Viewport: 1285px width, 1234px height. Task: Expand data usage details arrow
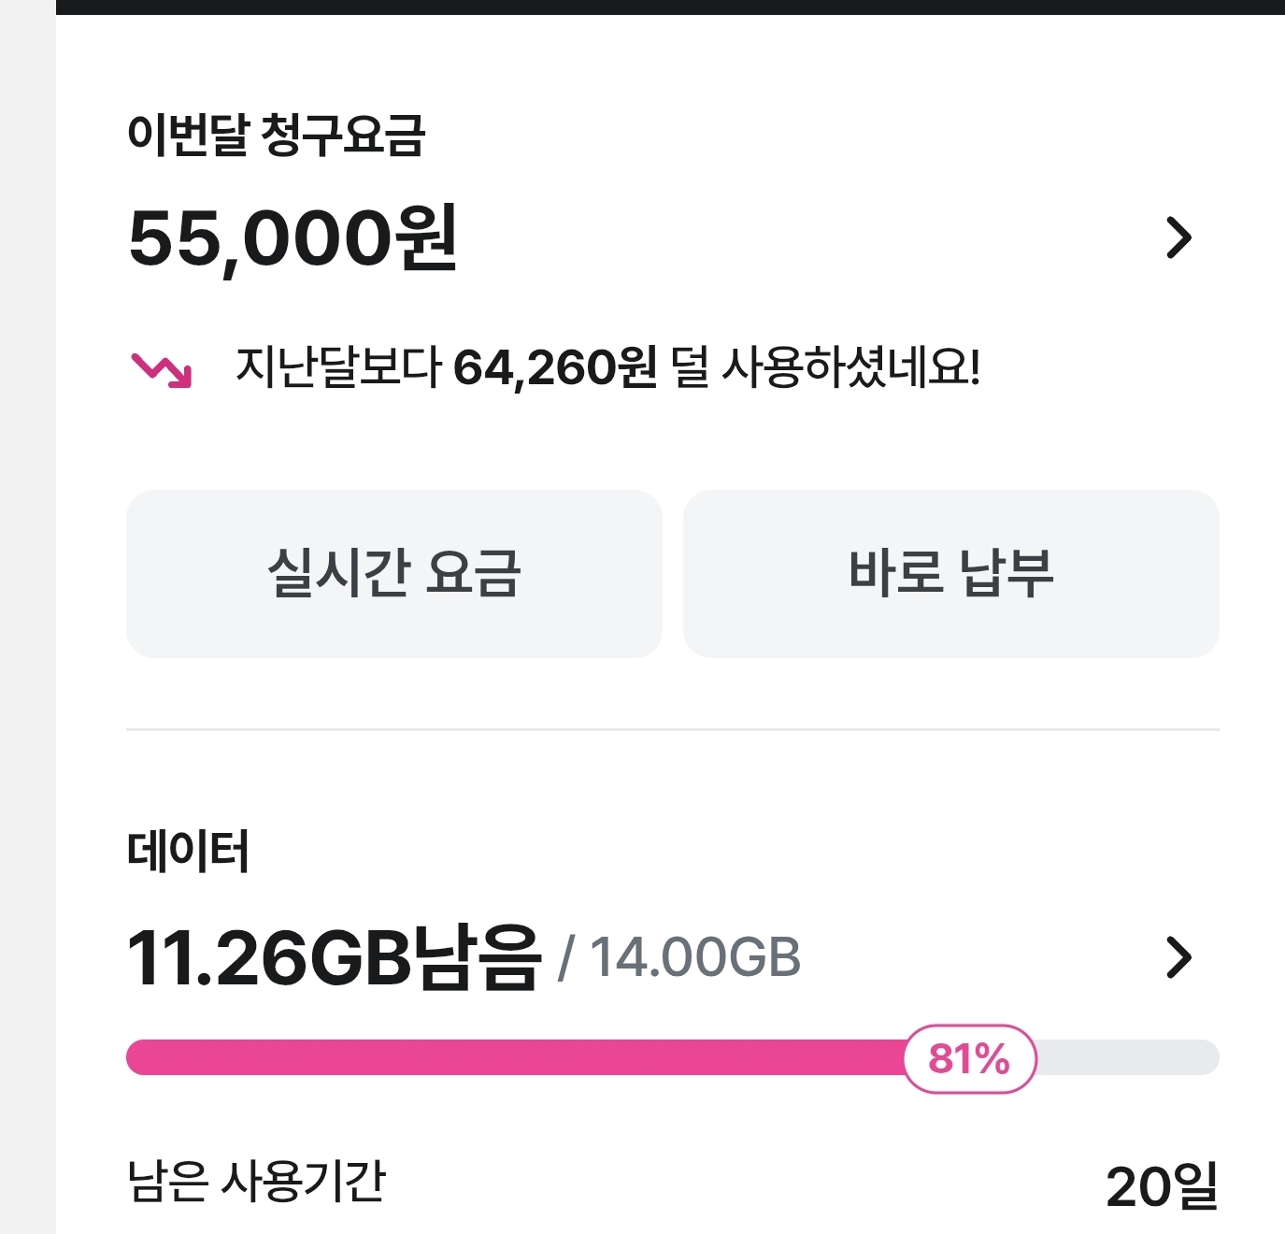[x=1179, y=957]
